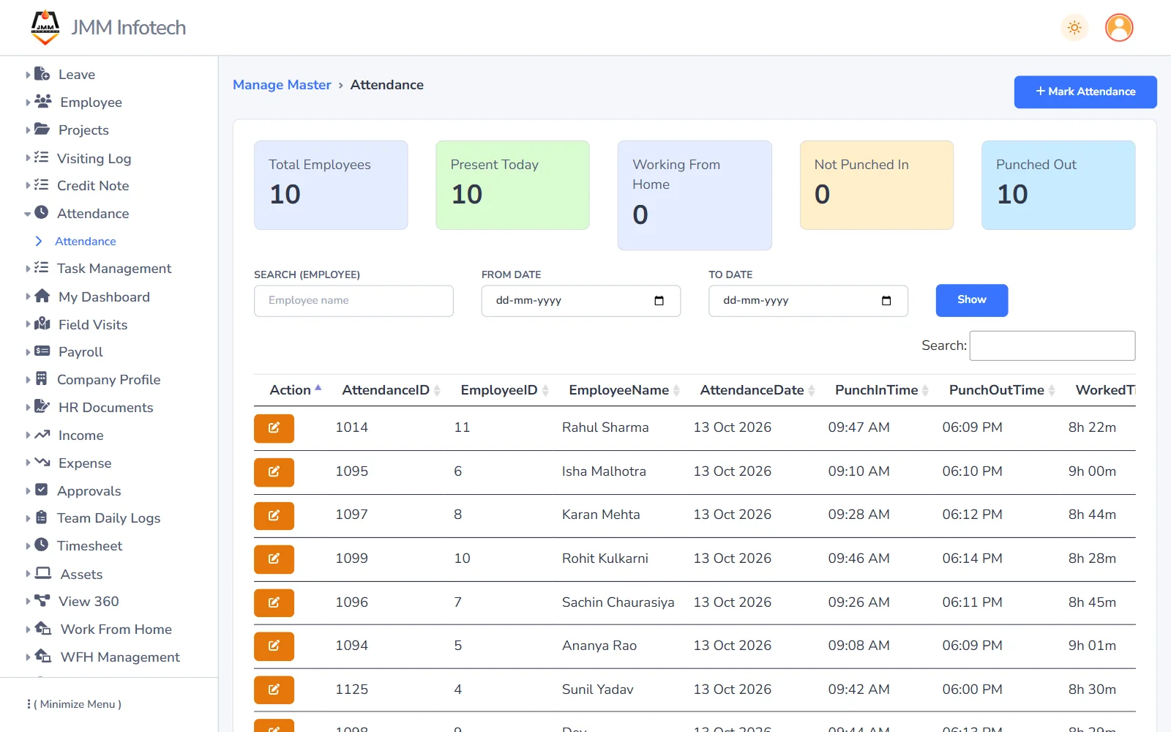The image size is (1171, 732).
Task: Click the My Dashboard home icon
Action: click(x=42, y=296)
